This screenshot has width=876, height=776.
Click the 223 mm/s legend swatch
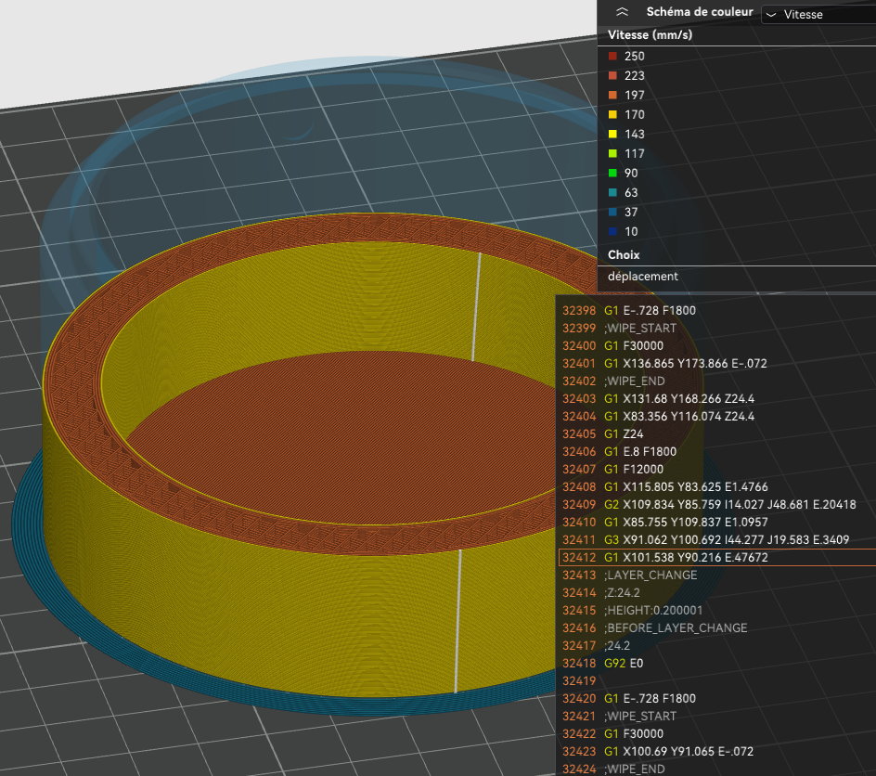tap(613, 76)
